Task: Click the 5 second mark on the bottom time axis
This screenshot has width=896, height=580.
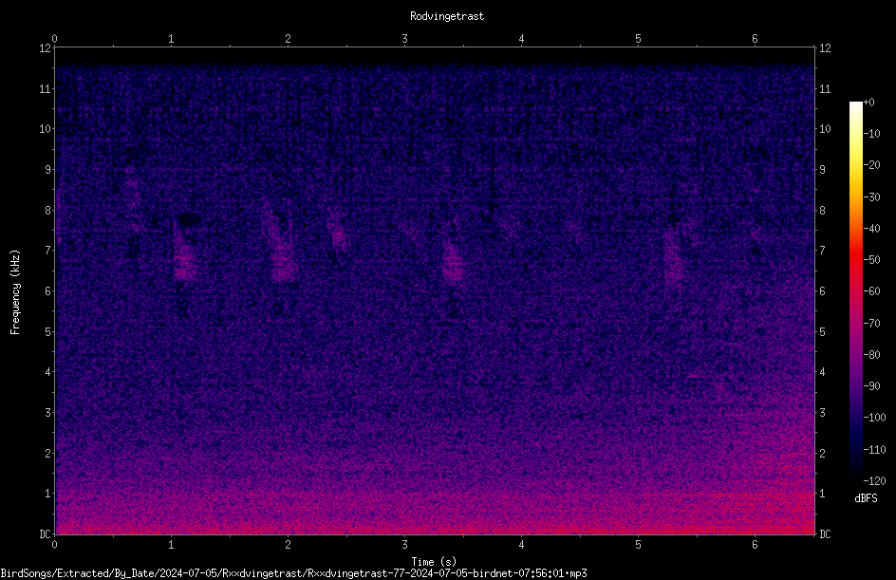Action: click(x=638, y=545)
